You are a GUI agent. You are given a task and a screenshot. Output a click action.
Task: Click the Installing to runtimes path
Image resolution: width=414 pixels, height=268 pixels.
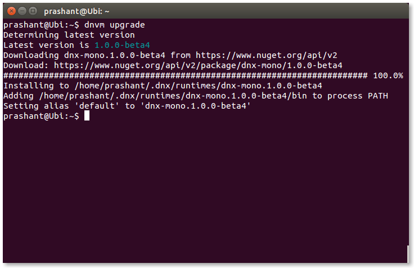click(199, 86)
